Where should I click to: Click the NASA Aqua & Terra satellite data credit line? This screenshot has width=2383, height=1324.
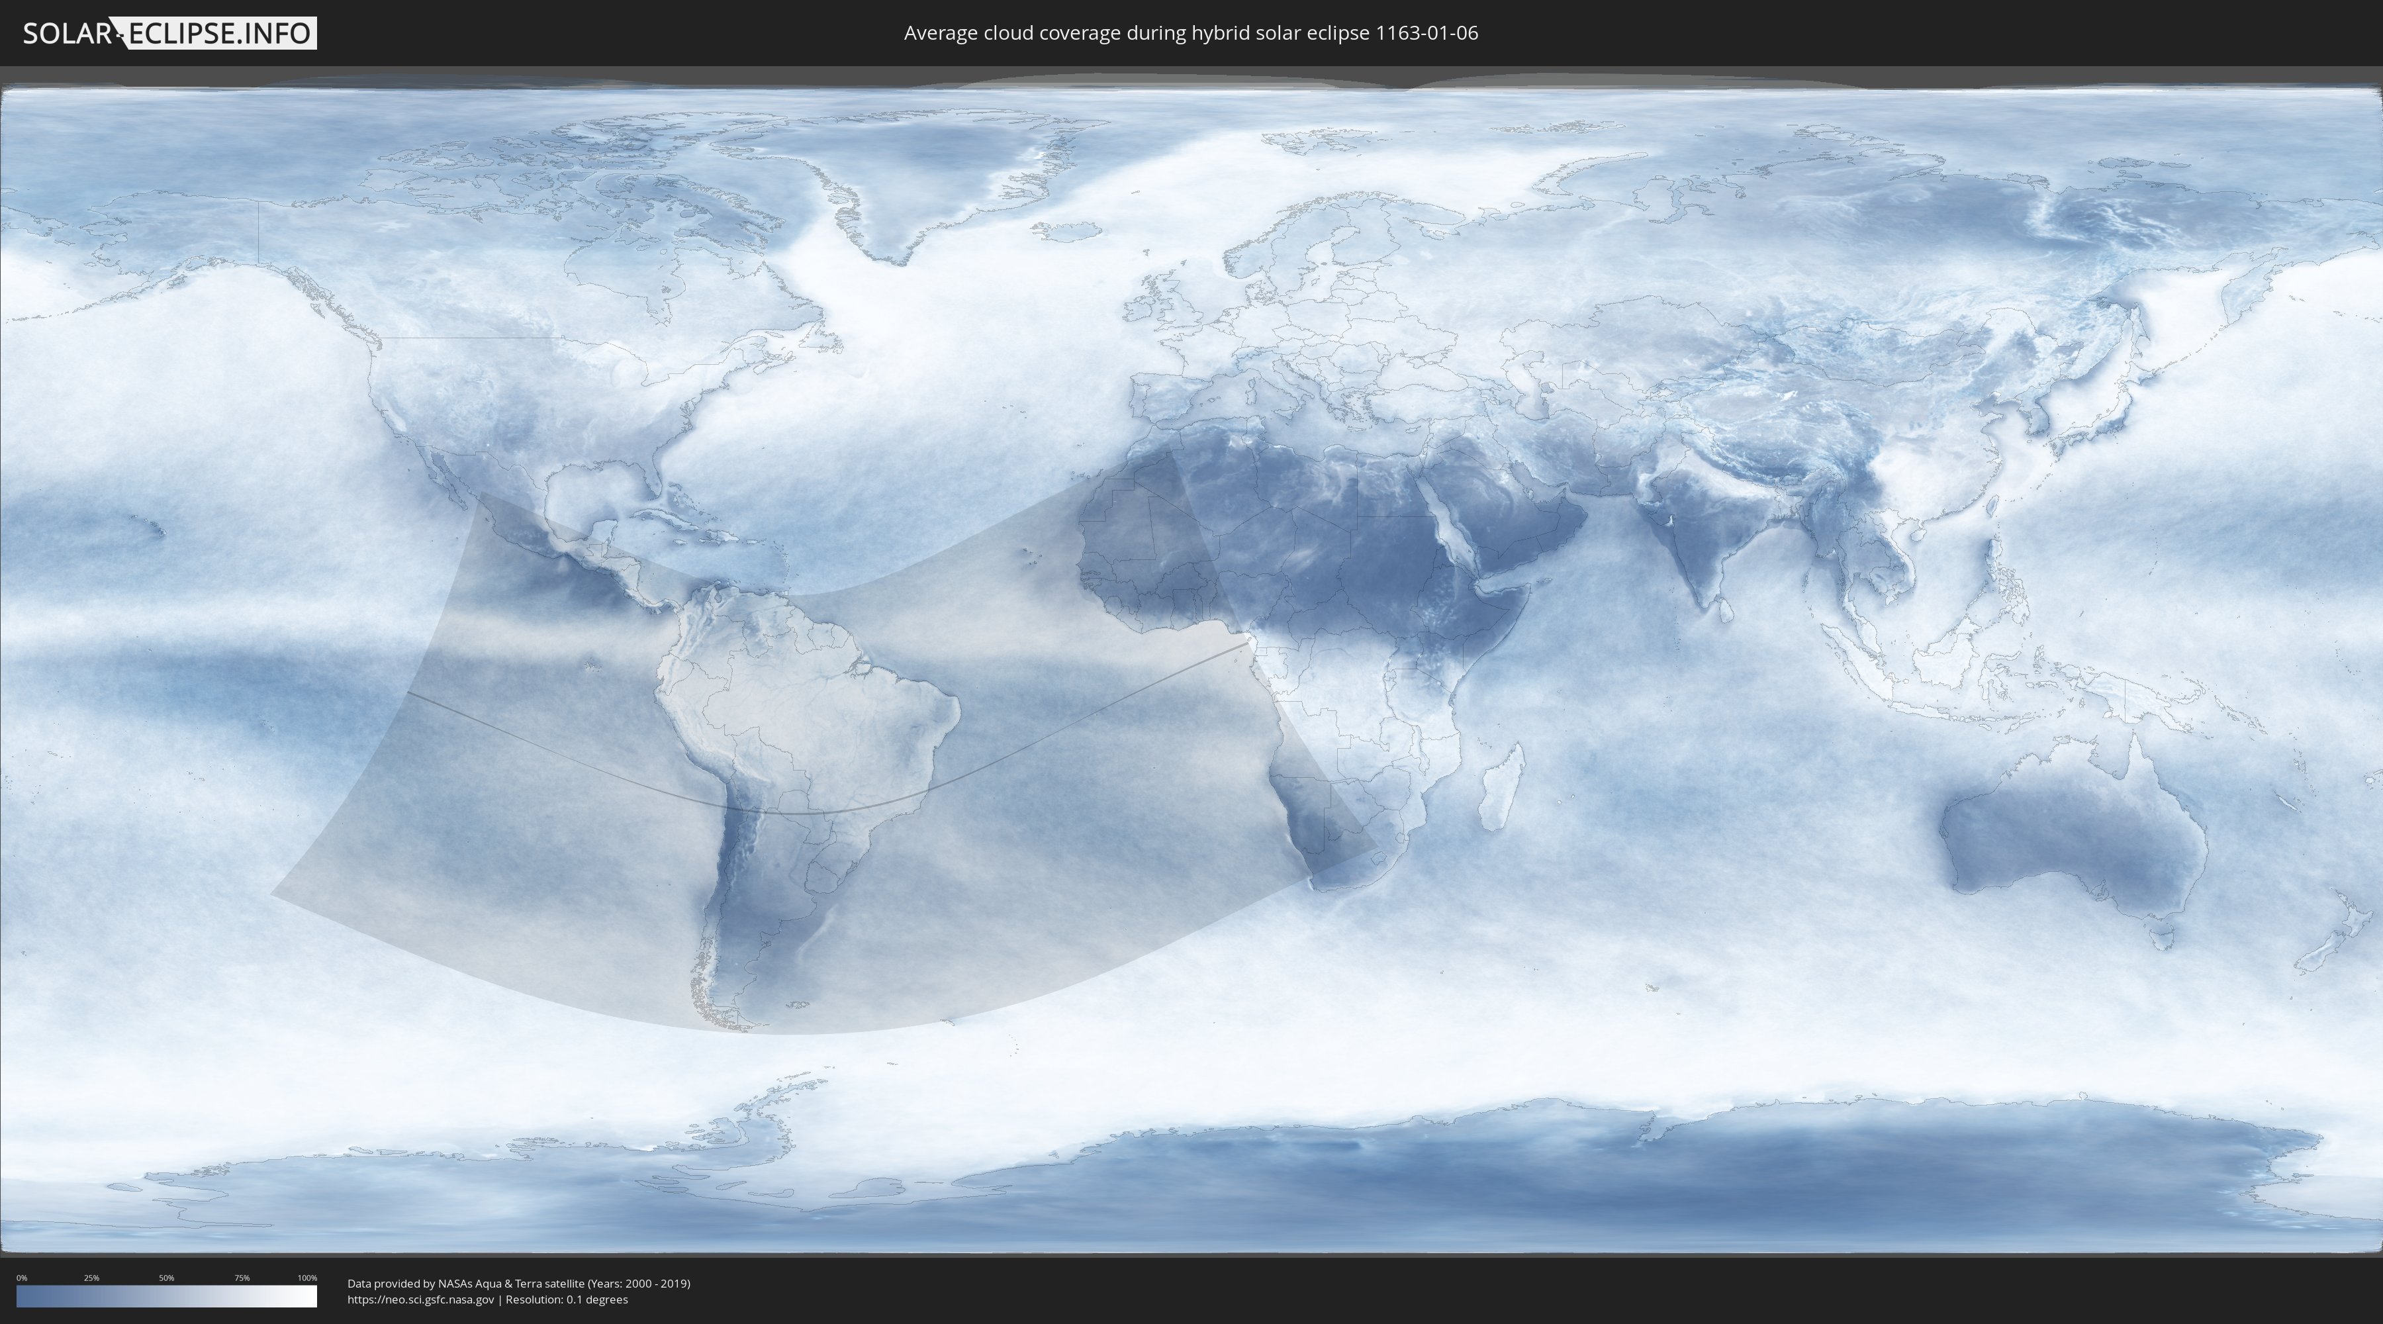519,1284
